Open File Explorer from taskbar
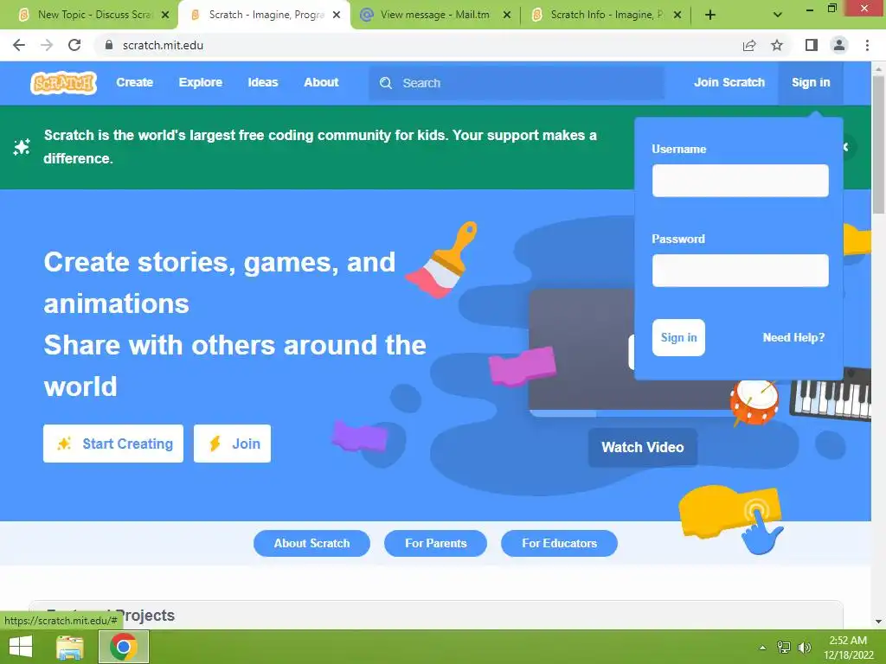Screen dimensions: 886x664 (x=70, y=647)
